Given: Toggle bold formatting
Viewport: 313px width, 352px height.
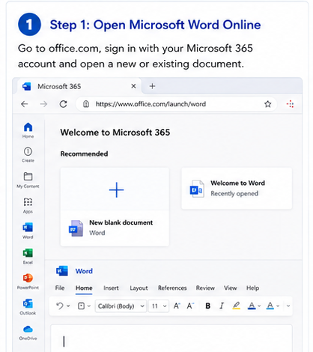Looking at the screenshot, I should (x=207, y=306).
